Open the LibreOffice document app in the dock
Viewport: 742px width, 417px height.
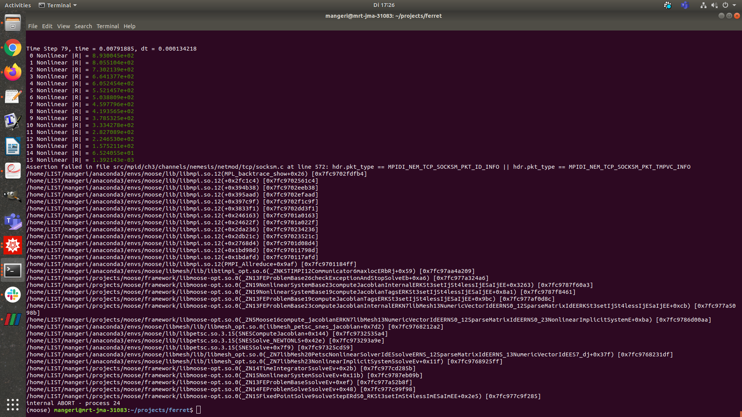point(13,146)
